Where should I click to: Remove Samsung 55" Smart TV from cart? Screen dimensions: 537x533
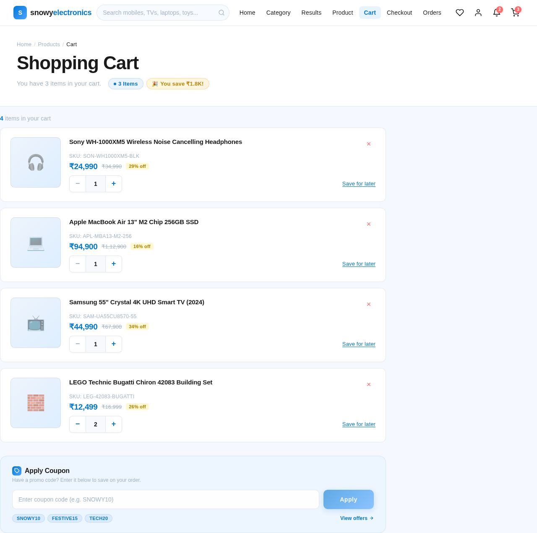click(x=369, y=304)
